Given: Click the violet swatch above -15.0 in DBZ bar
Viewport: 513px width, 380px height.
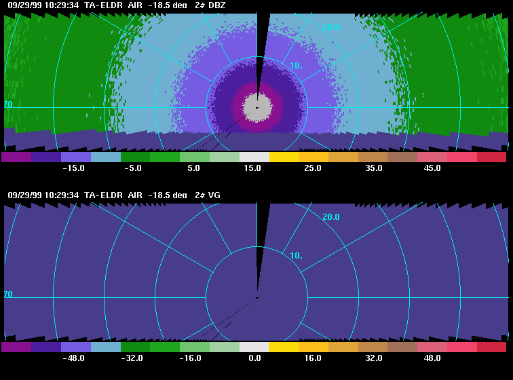Looking at the screenshot, I should tap(76, 157).
